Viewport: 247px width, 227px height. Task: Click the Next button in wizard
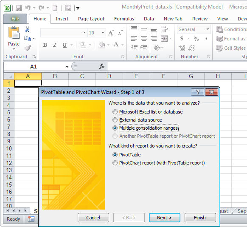[165, 218]
